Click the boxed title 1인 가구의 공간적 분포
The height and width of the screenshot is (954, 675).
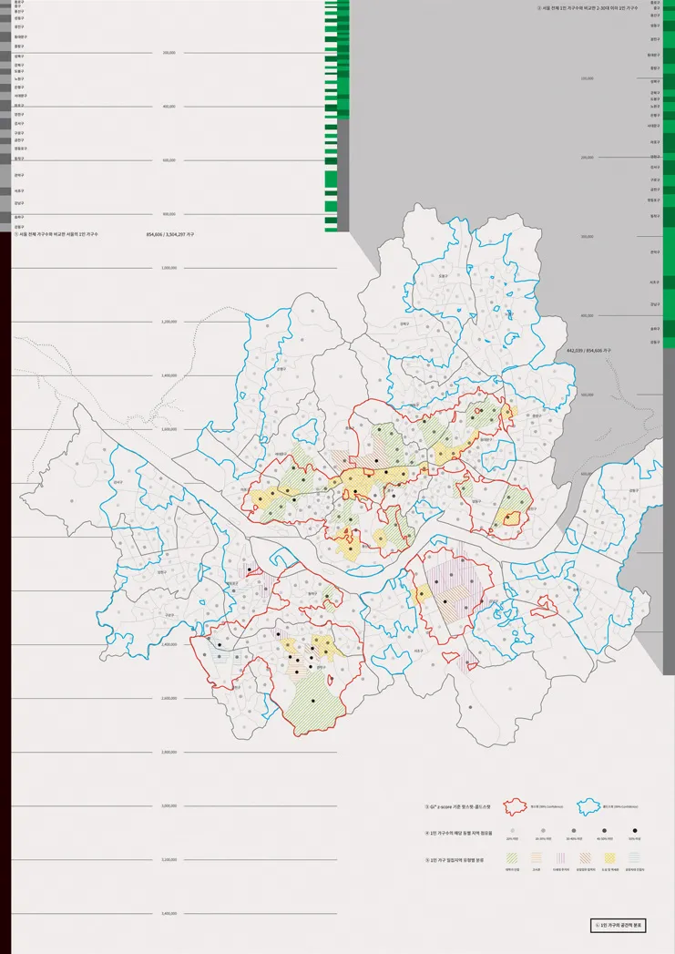click(x=618, y=926)
